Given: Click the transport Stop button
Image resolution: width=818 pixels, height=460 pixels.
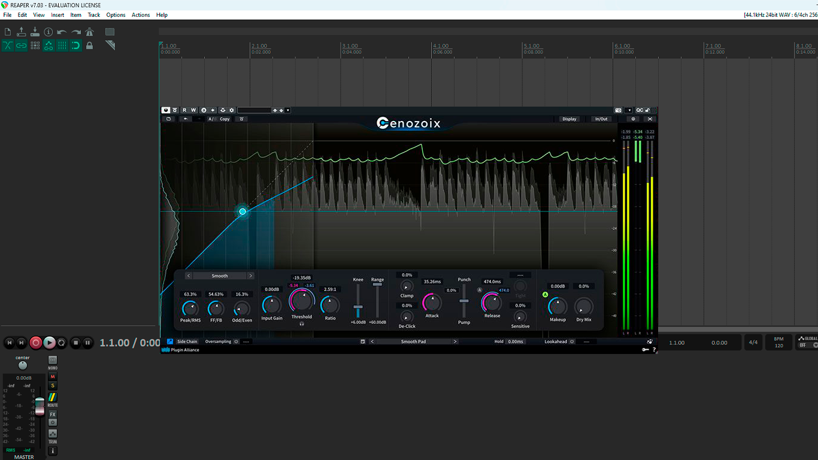Looking at the screenshot, I should coord(75,343).
